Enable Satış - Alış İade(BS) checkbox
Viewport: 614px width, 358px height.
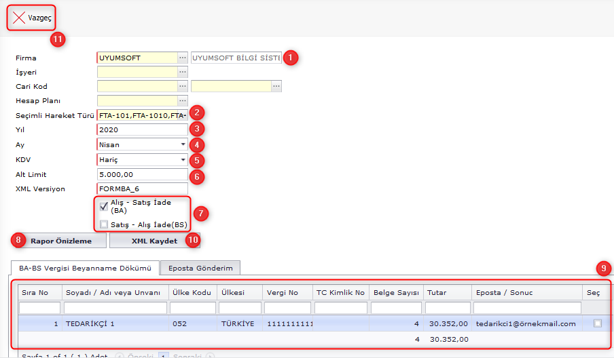point(104,224)
